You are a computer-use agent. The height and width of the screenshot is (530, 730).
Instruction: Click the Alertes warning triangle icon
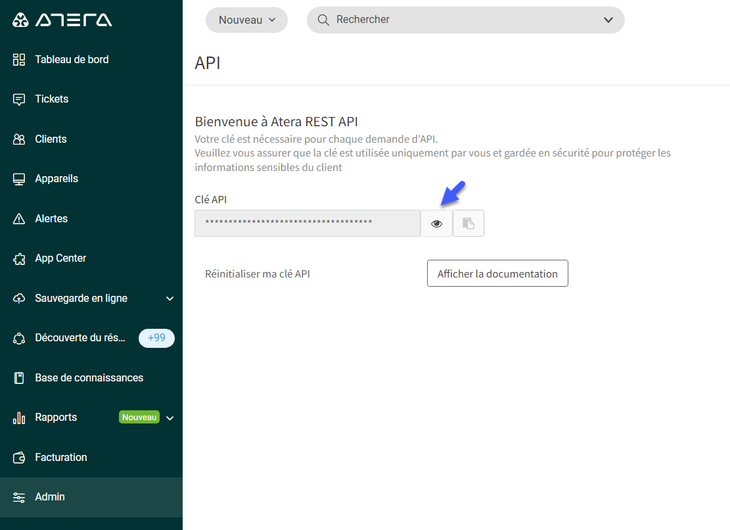(x=19, y=219)
